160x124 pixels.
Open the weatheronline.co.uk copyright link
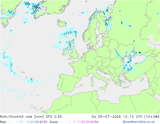tap(139, 122)
